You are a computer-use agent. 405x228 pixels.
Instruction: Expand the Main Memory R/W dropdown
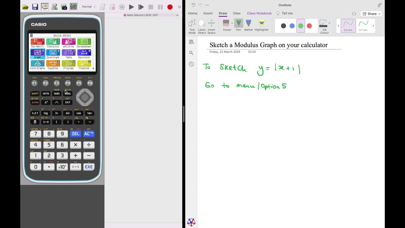tap(151, 15)
